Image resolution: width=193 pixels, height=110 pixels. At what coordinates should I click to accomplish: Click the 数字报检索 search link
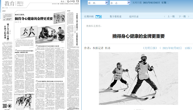pos(116,17)
